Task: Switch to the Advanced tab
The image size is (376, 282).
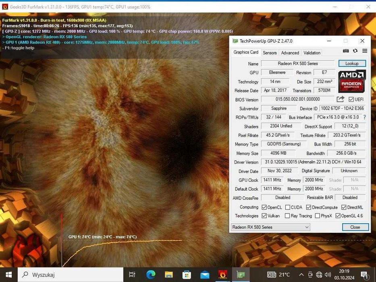Action: [x=290, y=53]
